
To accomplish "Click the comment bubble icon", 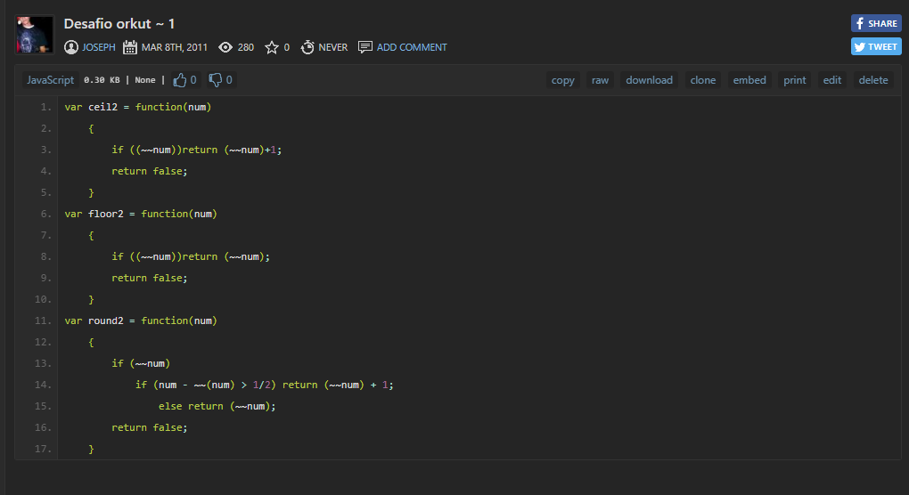I will (364, 47).
